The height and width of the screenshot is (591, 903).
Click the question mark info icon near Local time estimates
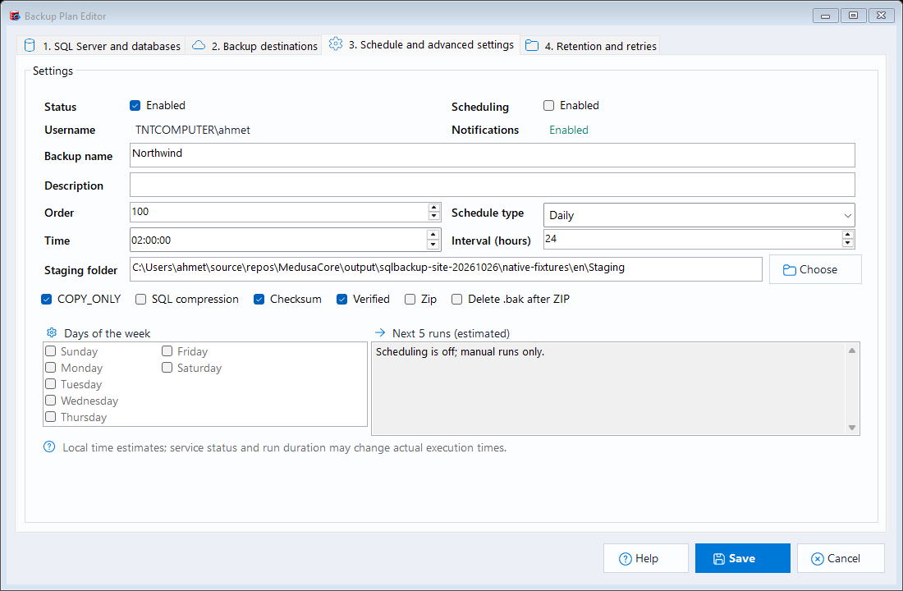49,447
